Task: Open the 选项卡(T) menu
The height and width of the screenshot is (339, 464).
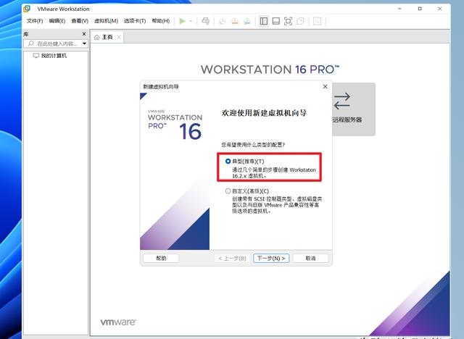Action: tap(135, 21)
